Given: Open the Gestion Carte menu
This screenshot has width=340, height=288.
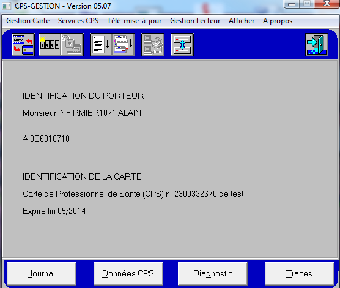Looking at the screenshot, I should (28, 21).
